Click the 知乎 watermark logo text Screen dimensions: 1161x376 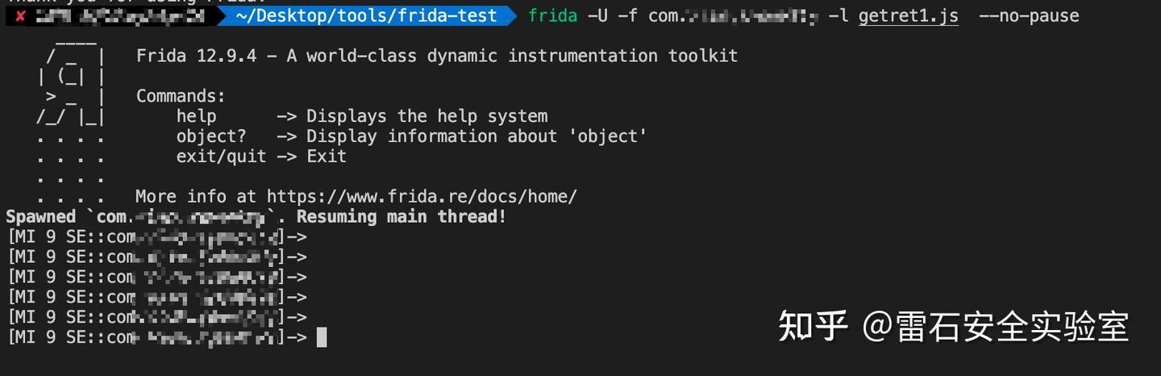814,327
